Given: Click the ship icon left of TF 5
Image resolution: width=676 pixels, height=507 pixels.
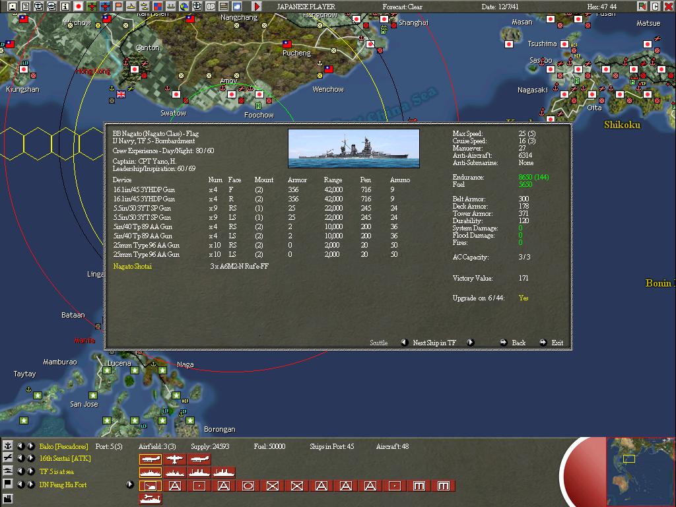Looking at the screenshot, I should (x=7, y=471).
